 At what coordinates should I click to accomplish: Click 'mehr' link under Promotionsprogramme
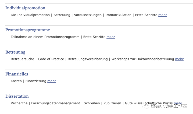(x=111, y=37)
